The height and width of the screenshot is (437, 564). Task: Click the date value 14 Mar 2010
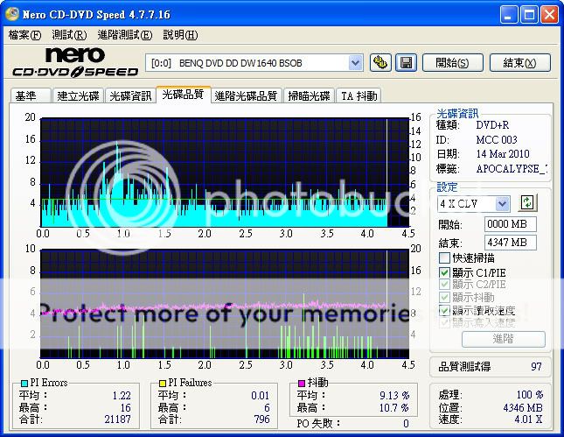503,154
